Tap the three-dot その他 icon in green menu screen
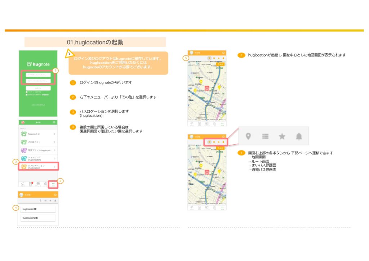The width and height of the screenshot is (369, 261). tap(53, 184)
